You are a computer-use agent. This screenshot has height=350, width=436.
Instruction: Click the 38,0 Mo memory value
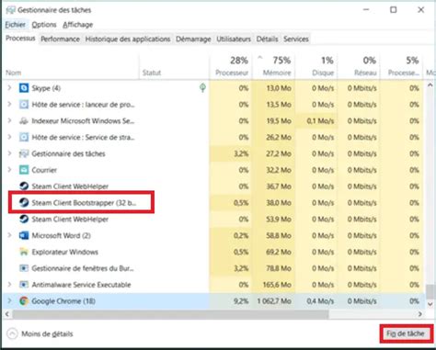(x=279, y=203)
